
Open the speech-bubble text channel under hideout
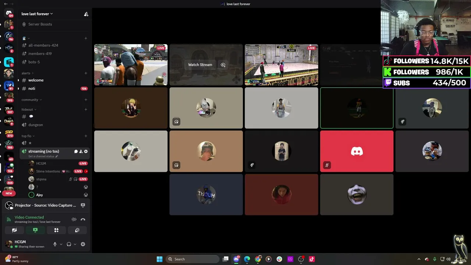[54, 116]
